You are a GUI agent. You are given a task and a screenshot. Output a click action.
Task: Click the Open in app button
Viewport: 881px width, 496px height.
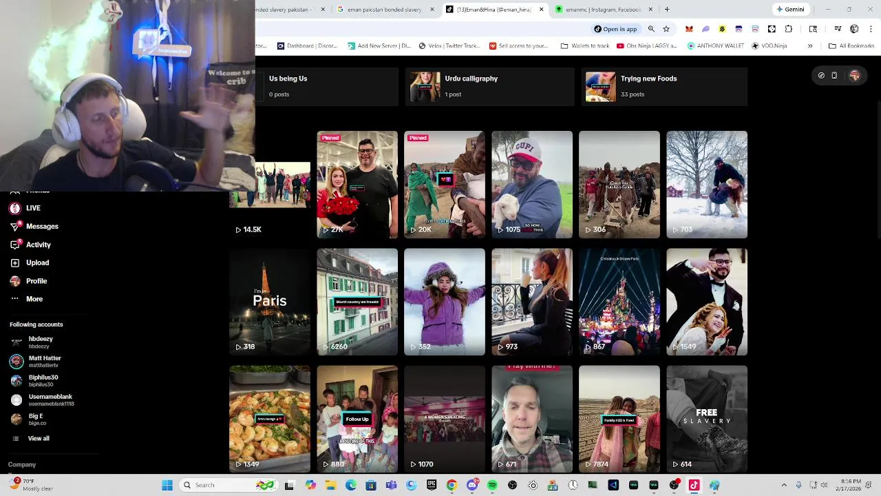[x=616, y=29]
